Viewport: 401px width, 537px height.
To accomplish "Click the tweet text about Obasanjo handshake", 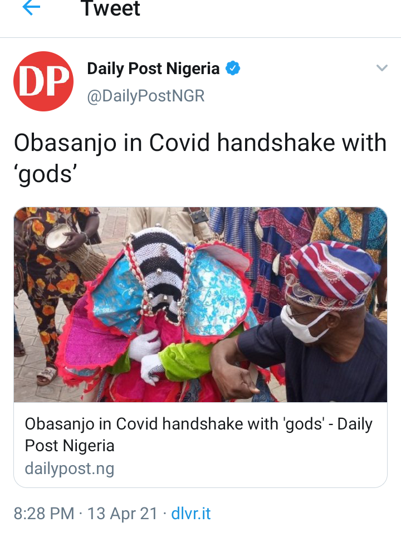I will pyautogui.click(x=200, y=158).
